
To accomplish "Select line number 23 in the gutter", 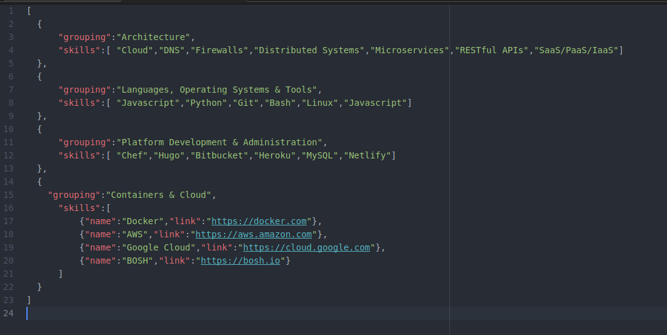I will coord(9,301).
